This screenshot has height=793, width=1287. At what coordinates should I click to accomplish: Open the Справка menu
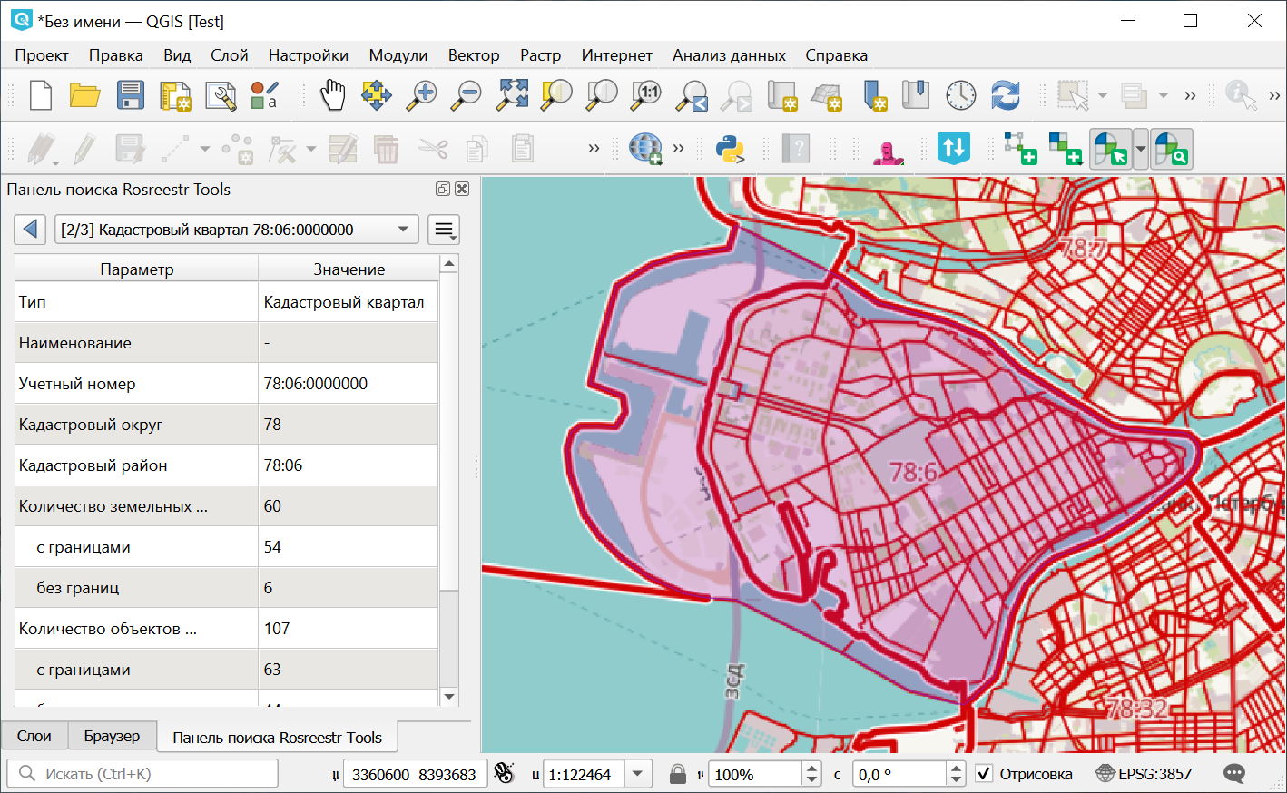pyautogui.click(x=836, y=55)
